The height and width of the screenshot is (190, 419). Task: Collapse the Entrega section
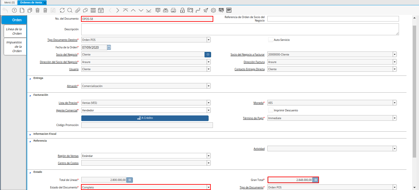click(30, 78)
